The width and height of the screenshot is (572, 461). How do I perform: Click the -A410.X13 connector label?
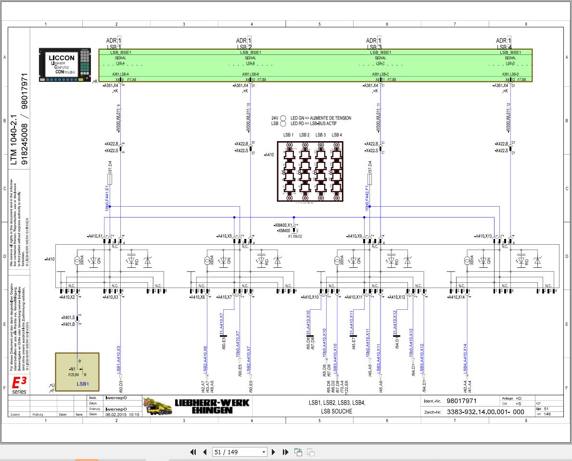coord(483,237)
